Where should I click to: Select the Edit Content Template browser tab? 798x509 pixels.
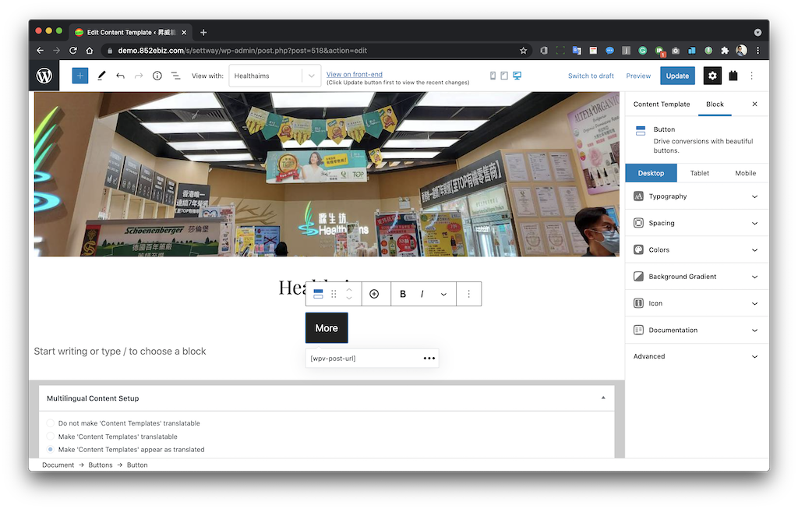click(x=130, y=32)
